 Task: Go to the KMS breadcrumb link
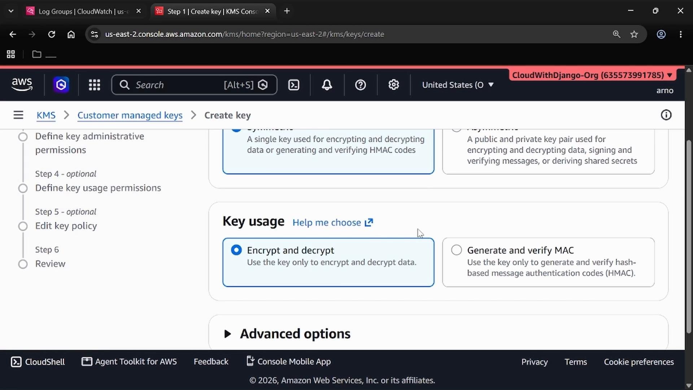46,115
